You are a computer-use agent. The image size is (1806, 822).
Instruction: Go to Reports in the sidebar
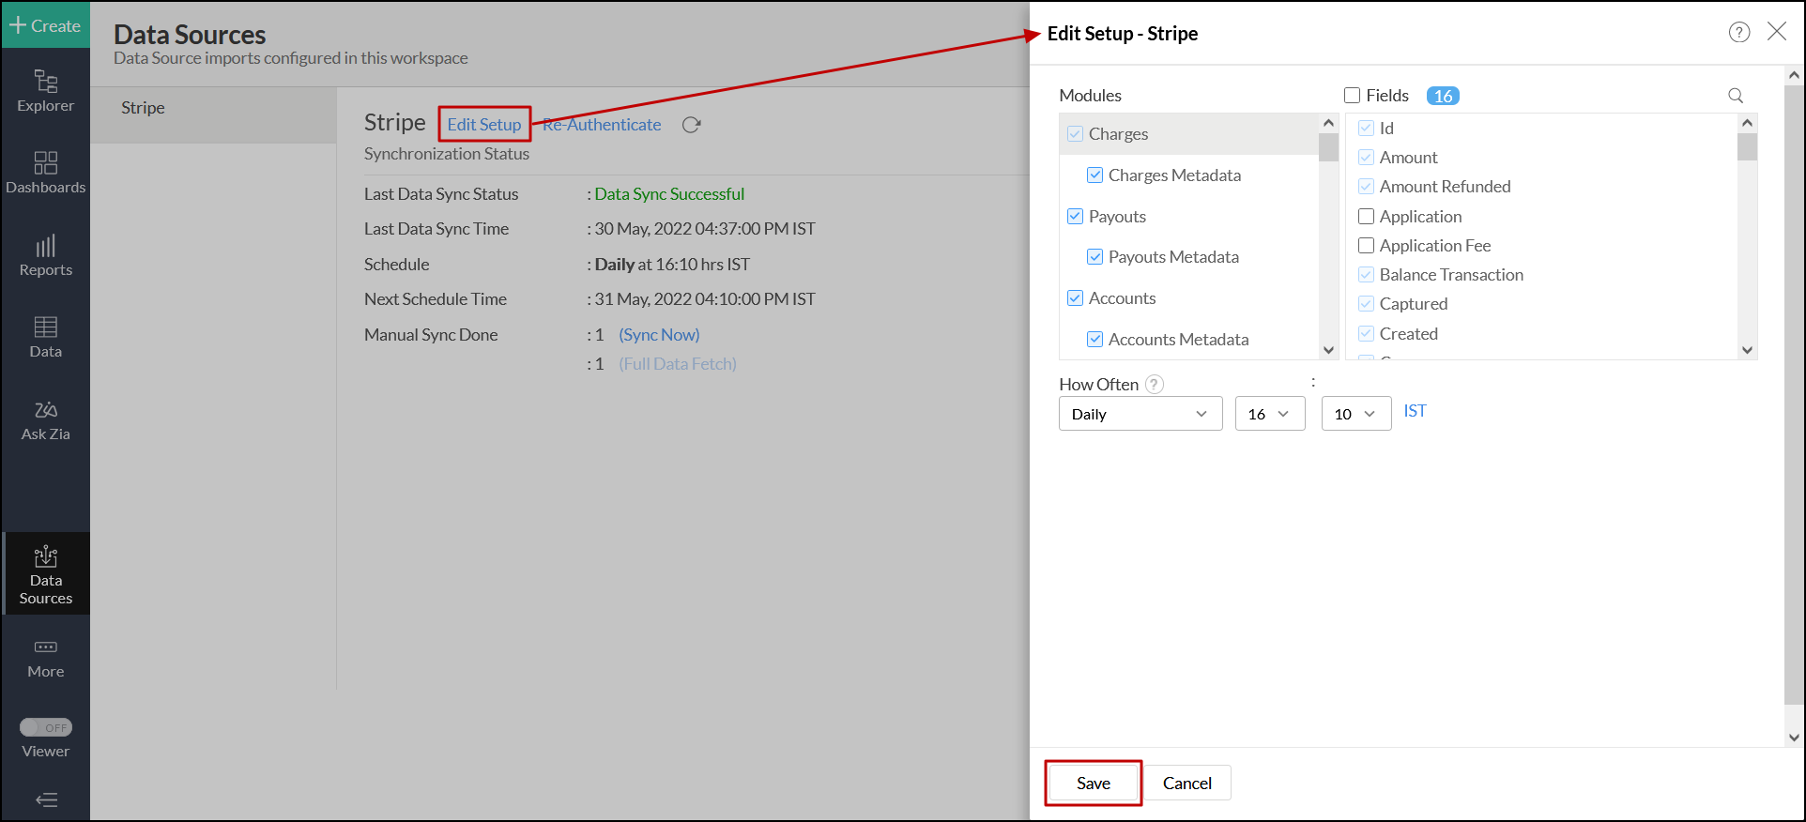[x=45, y=255]
